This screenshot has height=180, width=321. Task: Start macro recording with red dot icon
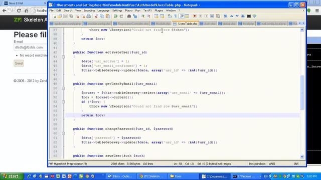195,16
